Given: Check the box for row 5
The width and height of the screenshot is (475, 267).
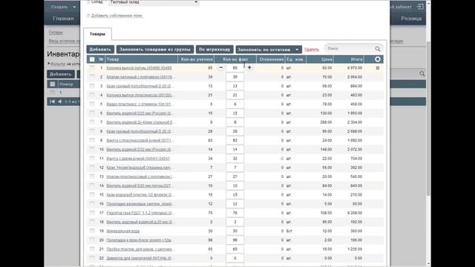Looking at the screenshot, I should 92,104.
